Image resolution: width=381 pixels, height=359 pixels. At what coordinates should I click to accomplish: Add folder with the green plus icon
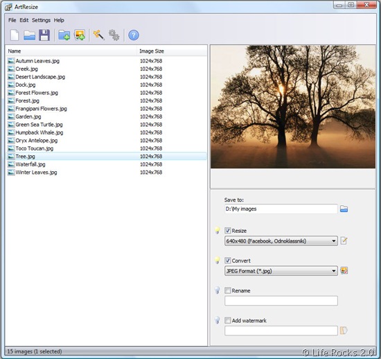[x=64, y=35]
